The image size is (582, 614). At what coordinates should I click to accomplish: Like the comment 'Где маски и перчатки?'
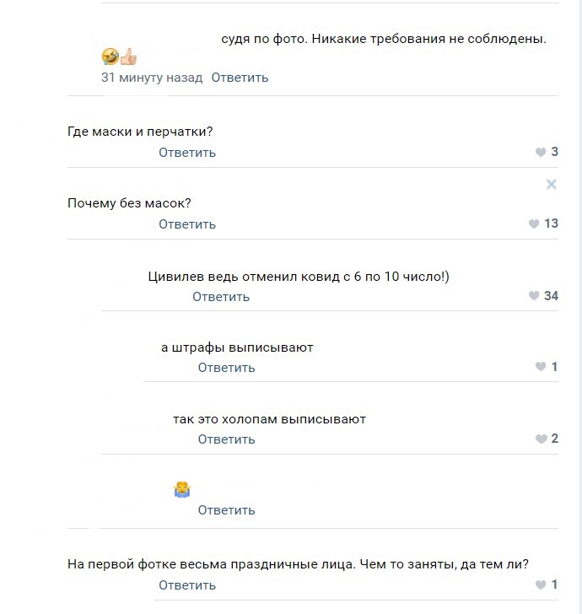[x=541, y=152]
